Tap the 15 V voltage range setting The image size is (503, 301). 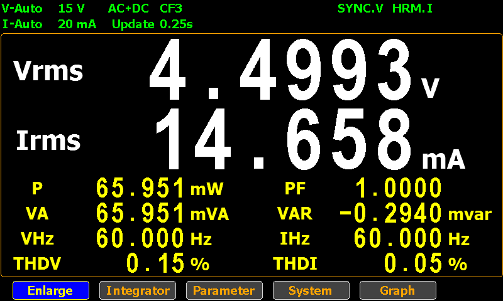tap(72, 9)
